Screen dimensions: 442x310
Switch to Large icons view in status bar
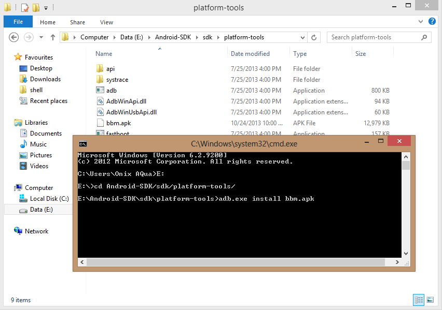pyautogui.click(x=430, y=300)
